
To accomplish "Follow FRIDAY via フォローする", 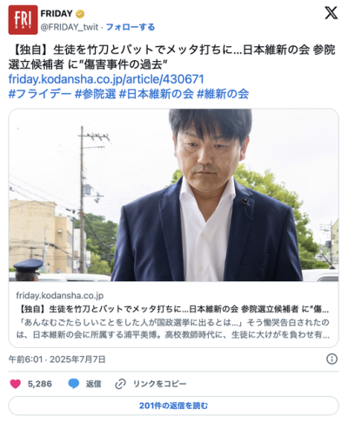I will pyautogui.click(x=130, y=27).
